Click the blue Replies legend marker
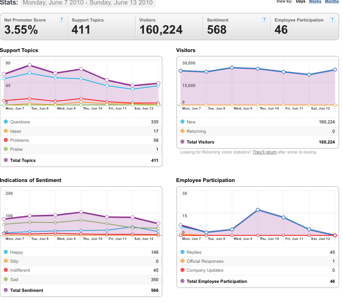Screen dimensions: 343x303 (182, 252)
